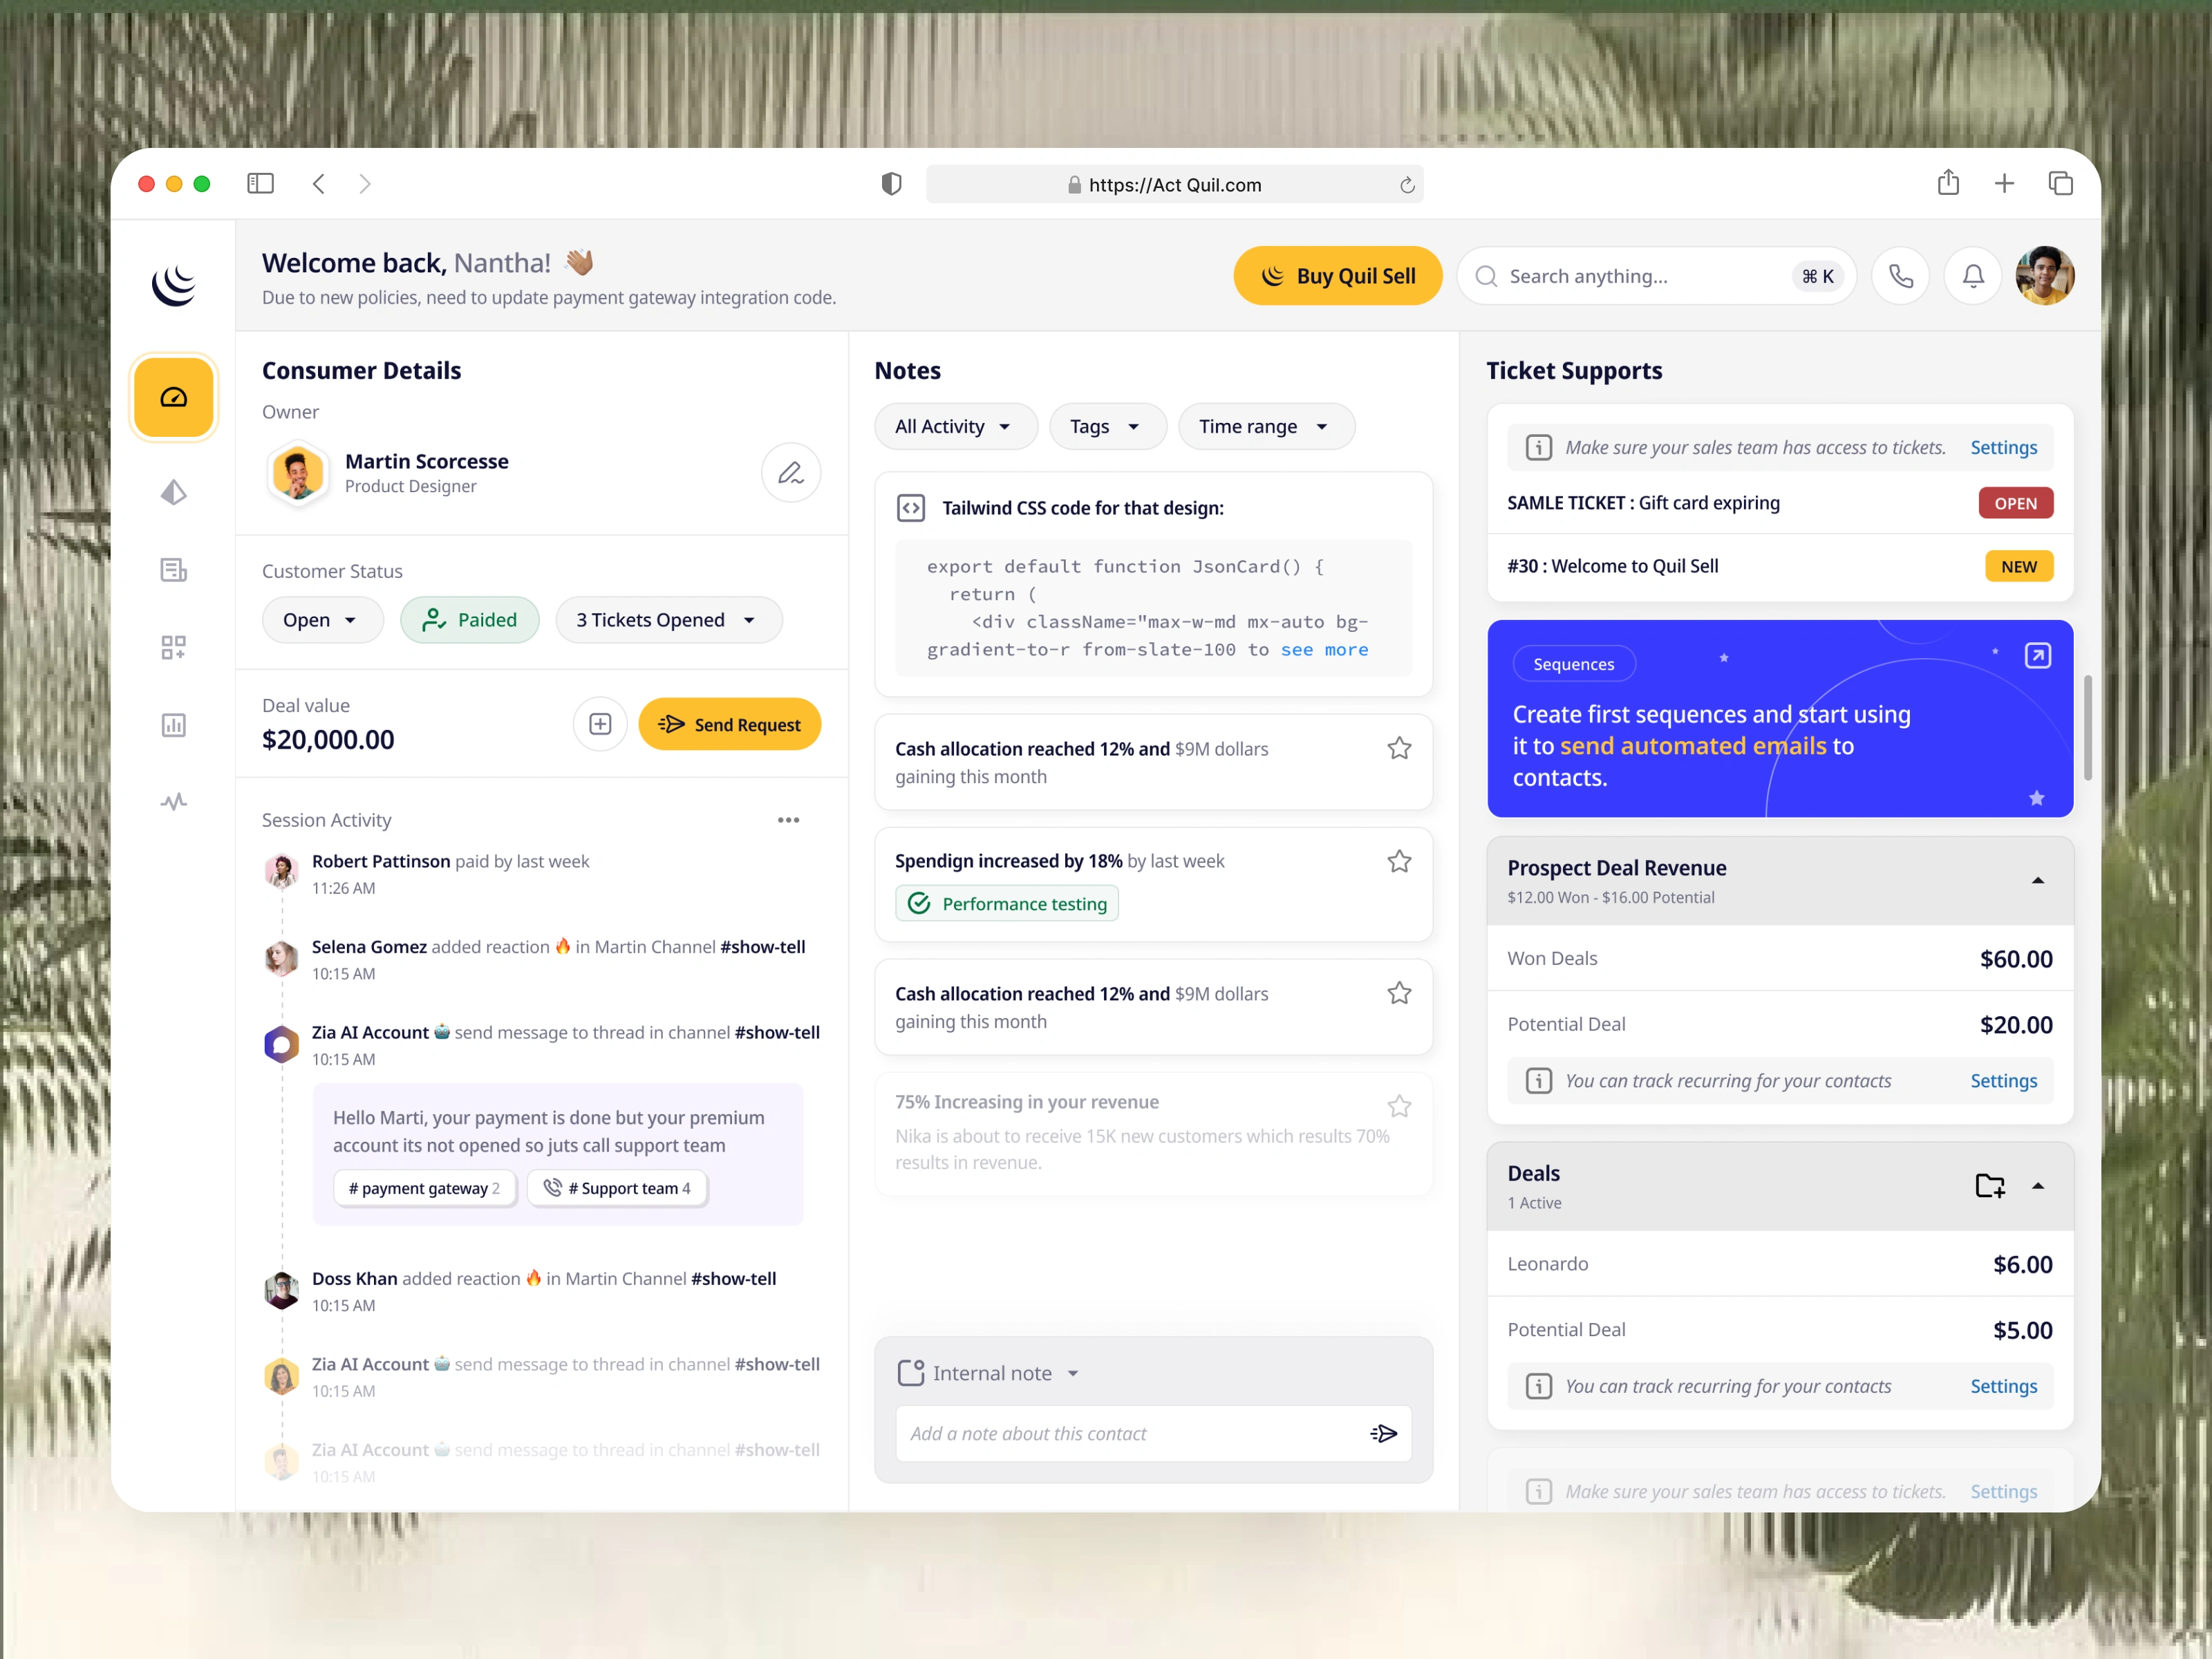The width and height of the screenshot is (2212, 1659).
Task: Click see more in the code note
Action: pyautogui.click(x=1324, y=650)
